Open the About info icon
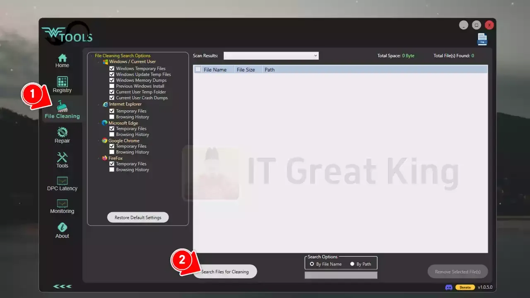530x298 pixels. pos(62,227)
